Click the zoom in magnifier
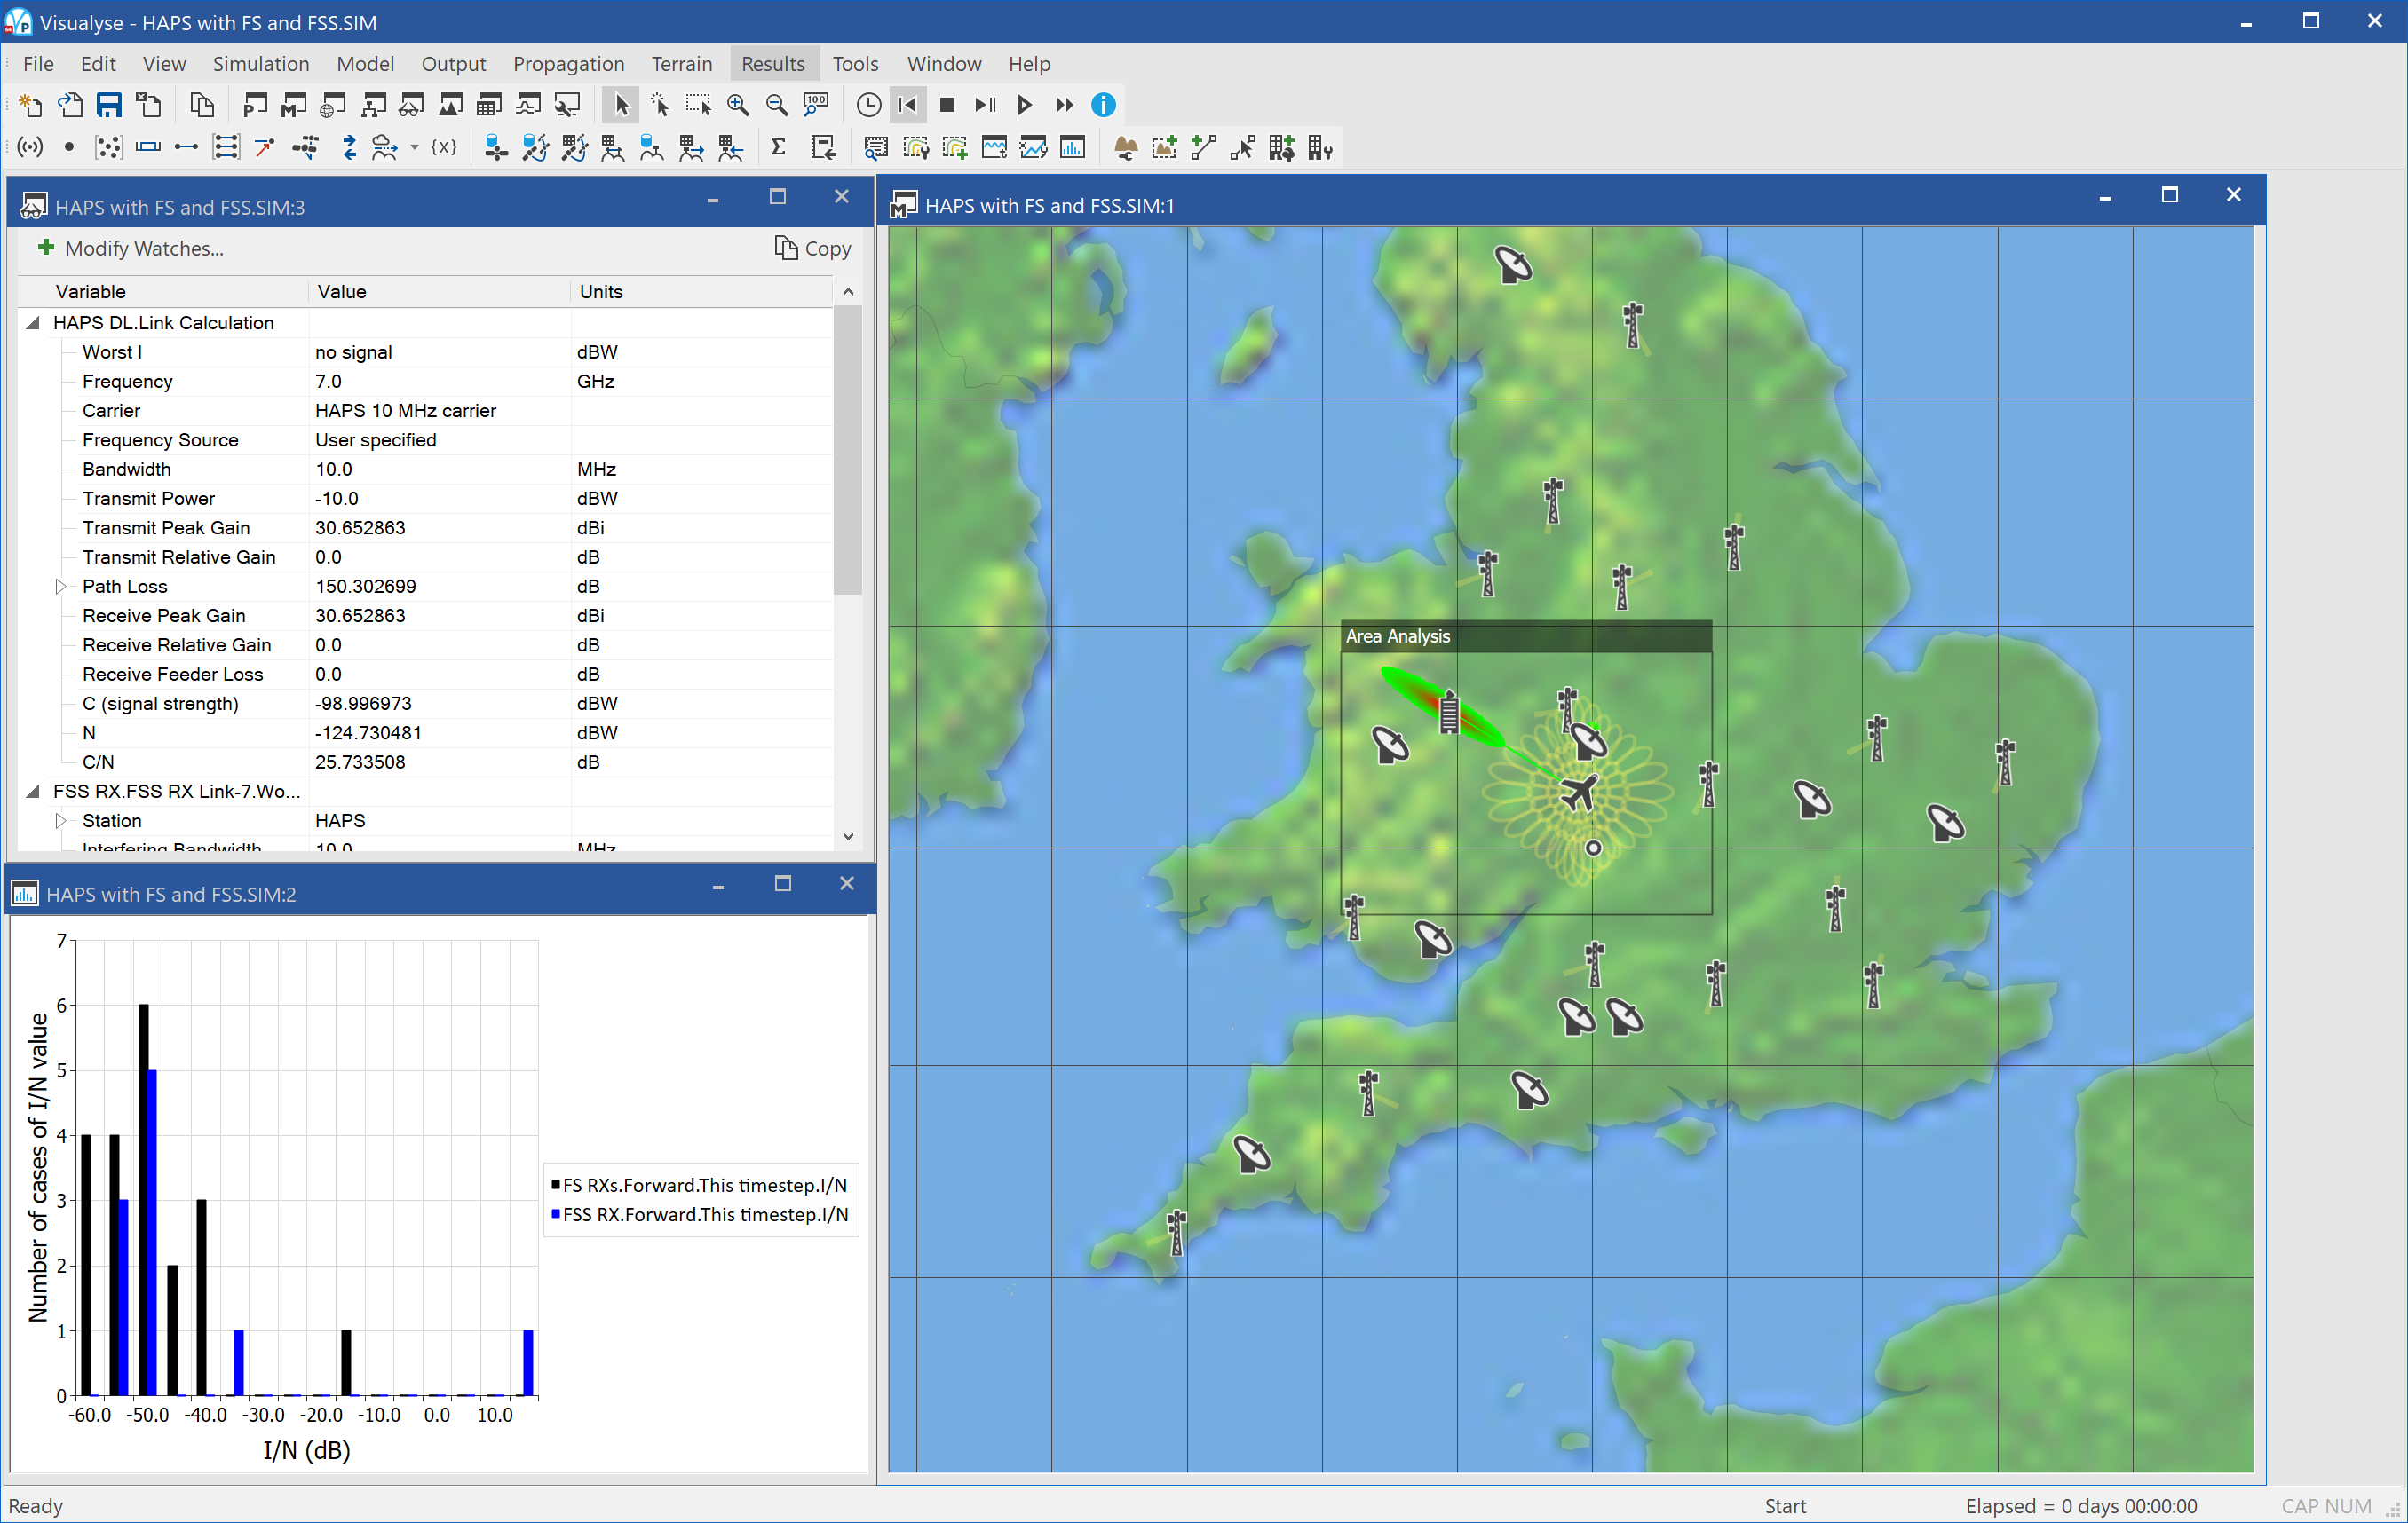This screenshot has height=1523, width=2408. click(x=737, y=105)
